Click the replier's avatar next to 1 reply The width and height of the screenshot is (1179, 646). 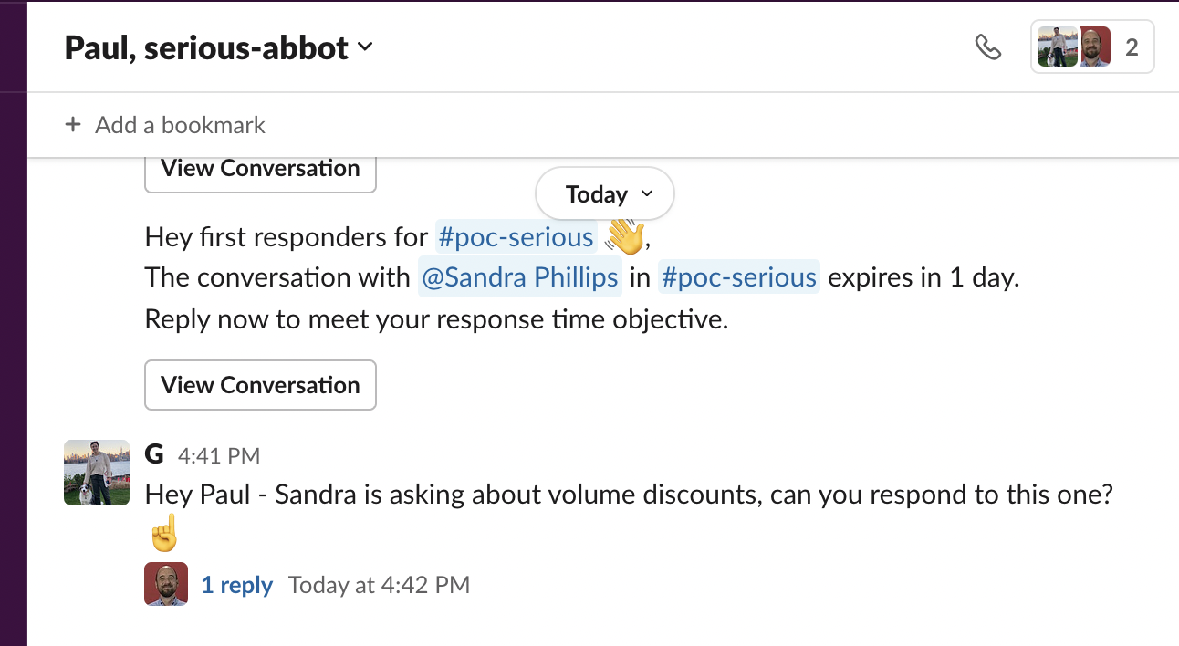coord(166,584)
